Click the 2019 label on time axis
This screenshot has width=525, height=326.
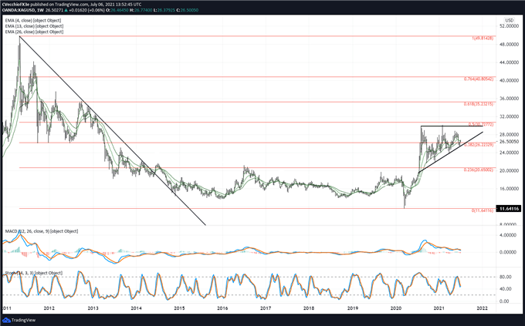click(353, 308)
